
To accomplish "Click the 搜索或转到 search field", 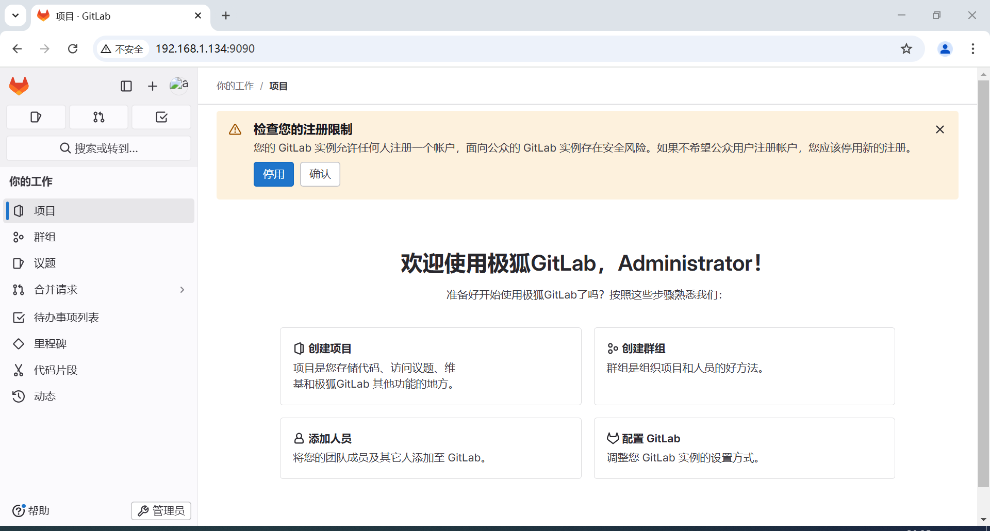I will [99, 148].
